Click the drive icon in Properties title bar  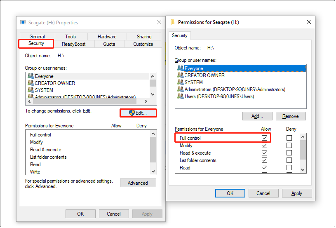pos(23,22)
